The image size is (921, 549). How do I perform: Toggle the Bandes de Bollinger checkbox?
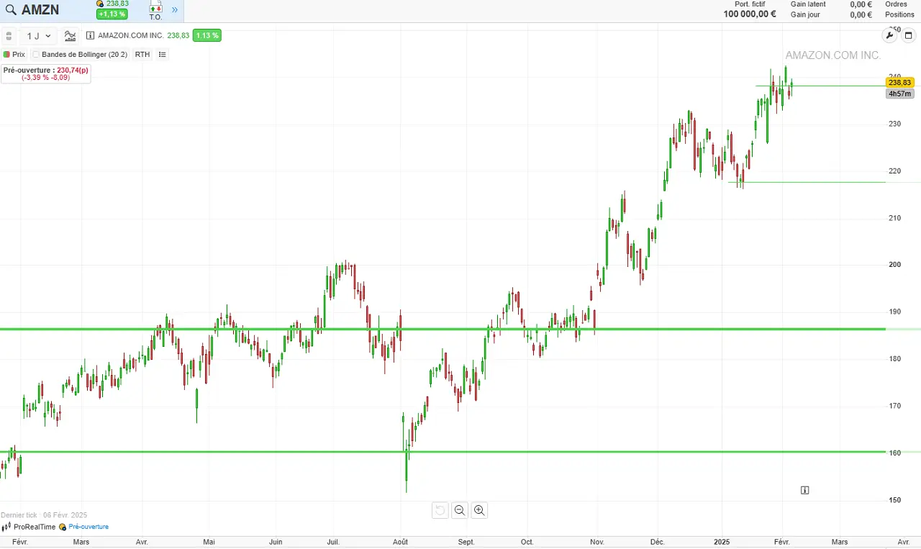36,54
